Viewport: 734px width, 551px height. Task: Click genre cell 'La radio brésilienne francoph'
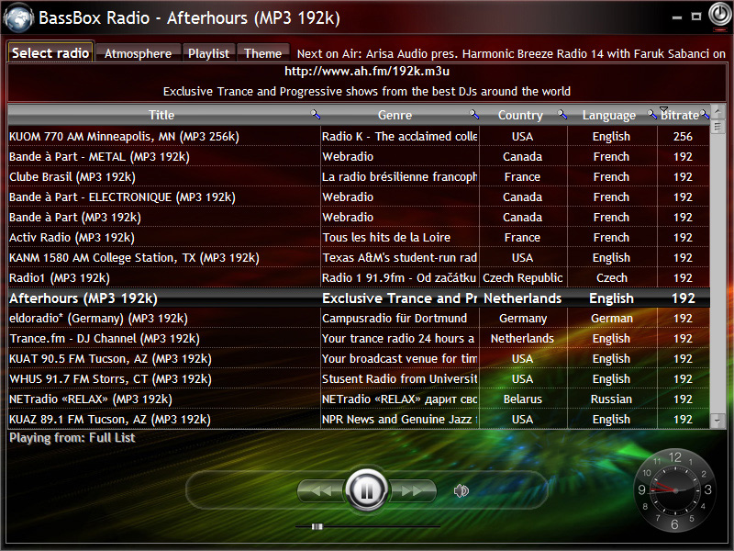tap(400, 176)
